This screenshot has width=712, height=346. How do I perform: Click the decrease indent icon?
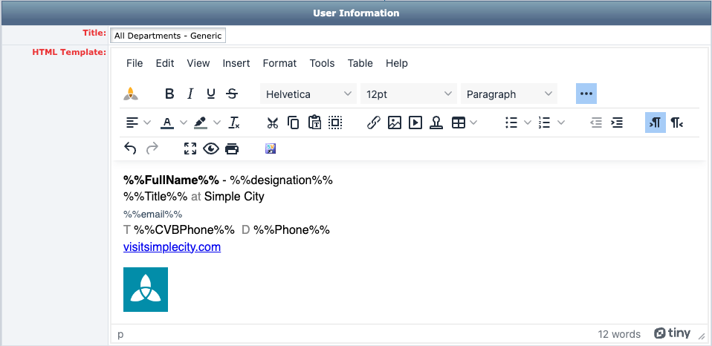596,123
